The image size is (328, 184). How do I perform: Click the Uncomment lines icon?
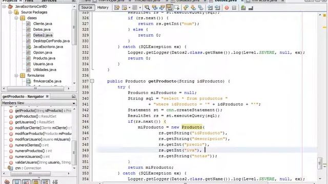tap(251, 8)
